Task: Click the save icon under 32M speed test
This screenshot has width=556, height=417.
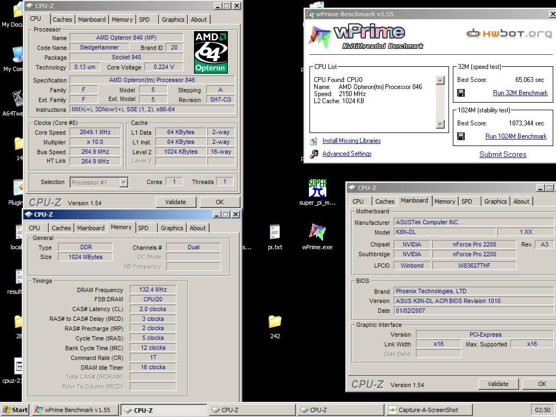Action: [461, 93]
